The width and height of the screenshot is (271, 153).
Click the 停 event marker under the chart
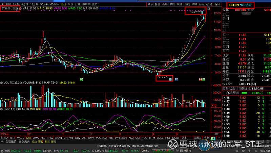(x=170, y=79)
